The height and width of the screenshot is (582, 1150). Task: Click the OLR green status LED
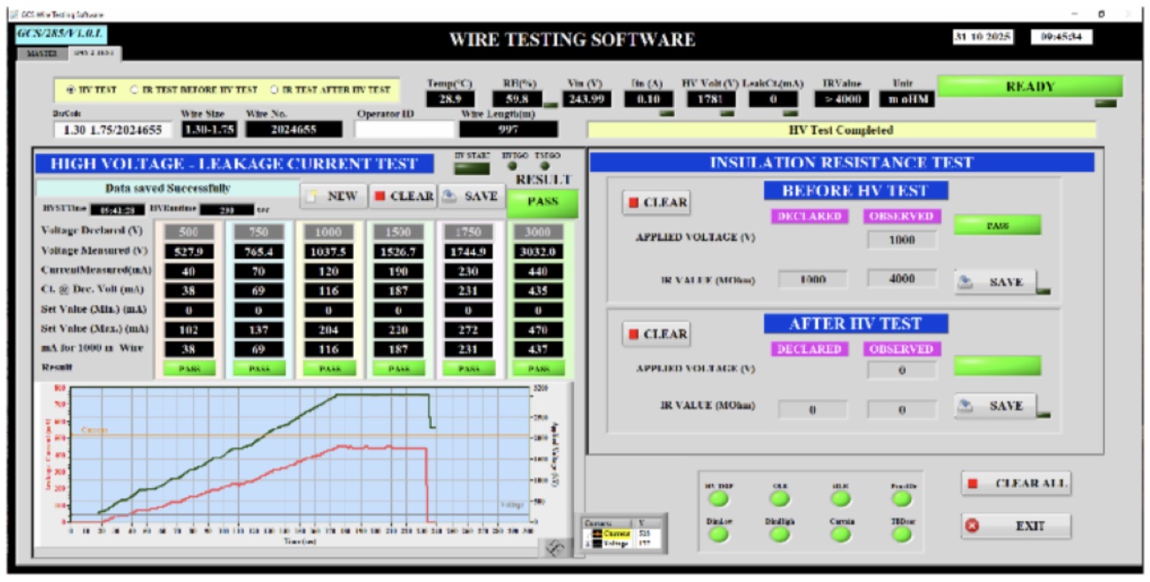pos(780,499)
